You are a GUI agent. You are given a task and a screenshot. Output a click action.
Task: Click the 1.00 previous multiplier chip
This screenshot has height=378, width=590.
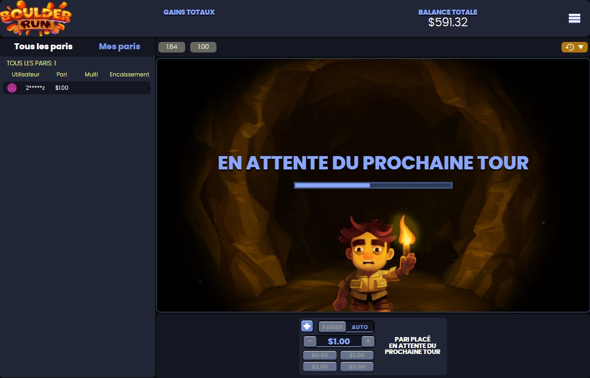203,47
